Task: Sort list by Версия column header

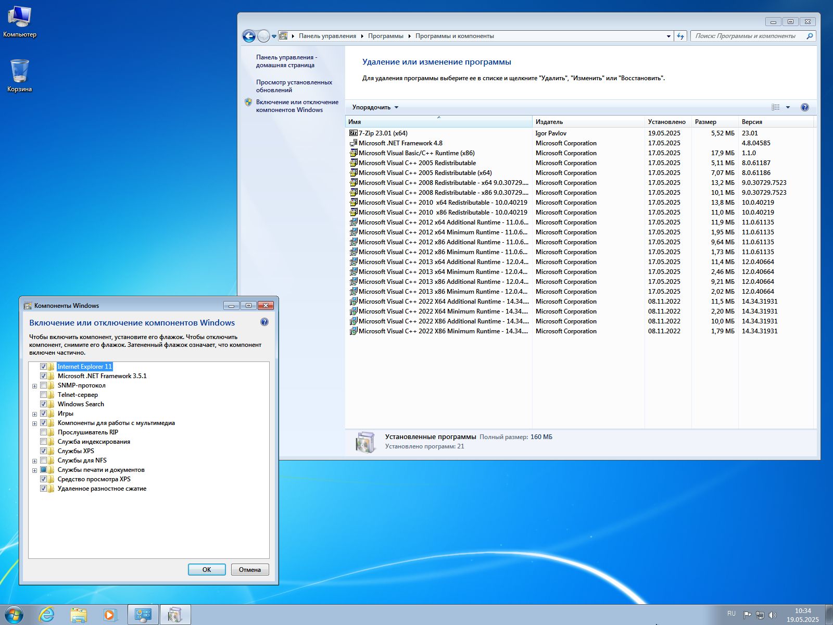Action: click(776, 122)
